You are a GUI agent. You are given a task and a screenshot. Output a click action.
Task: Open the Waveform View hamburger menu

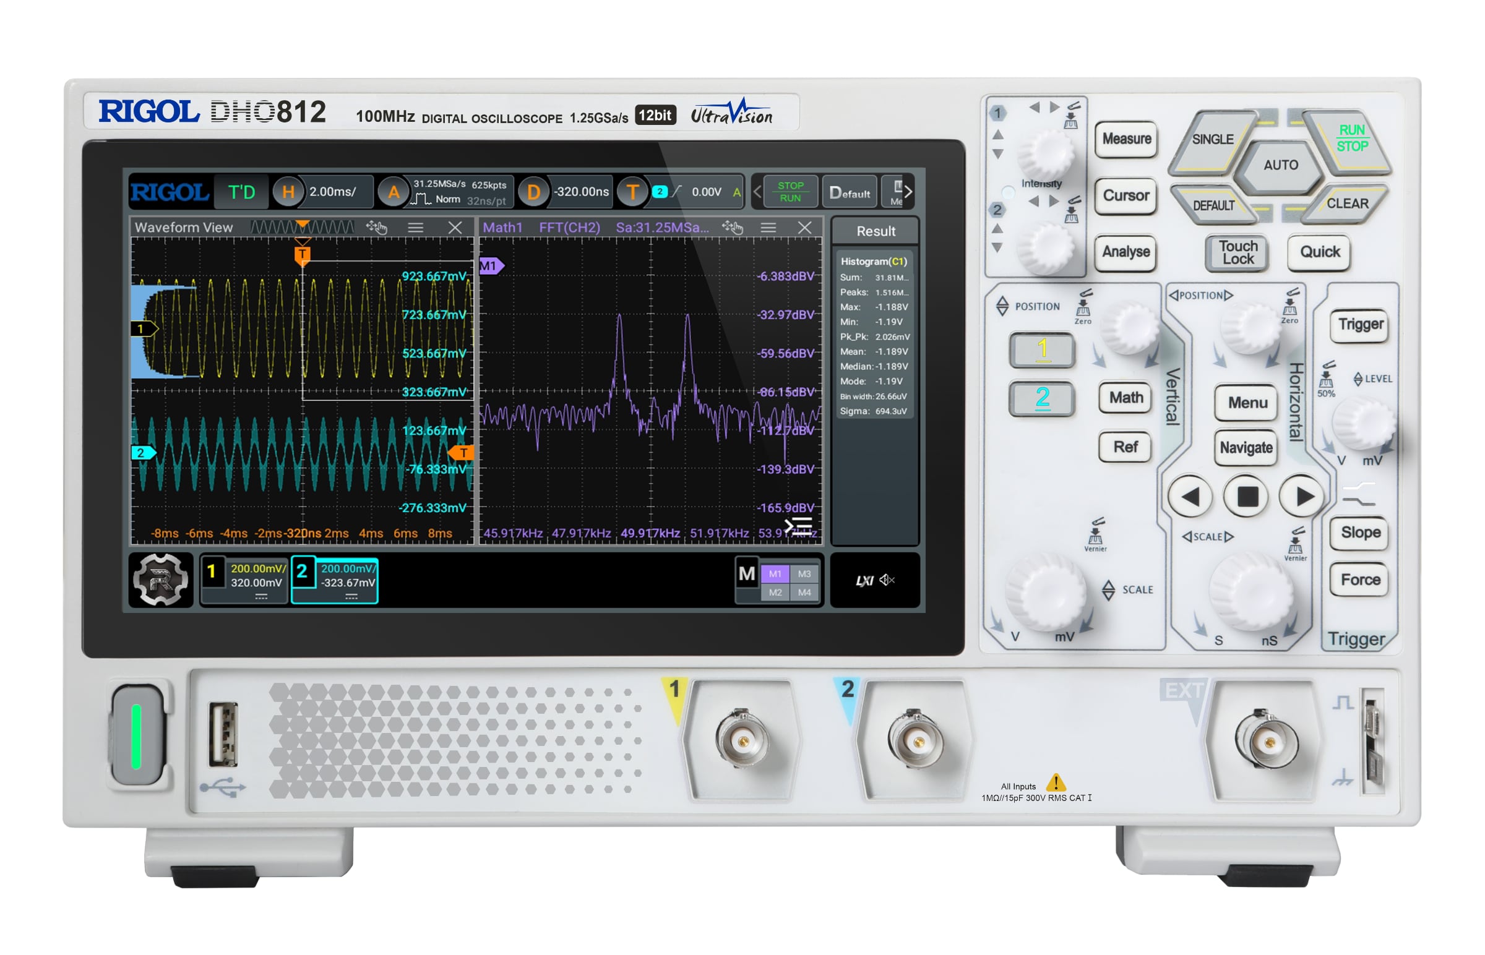416,228
